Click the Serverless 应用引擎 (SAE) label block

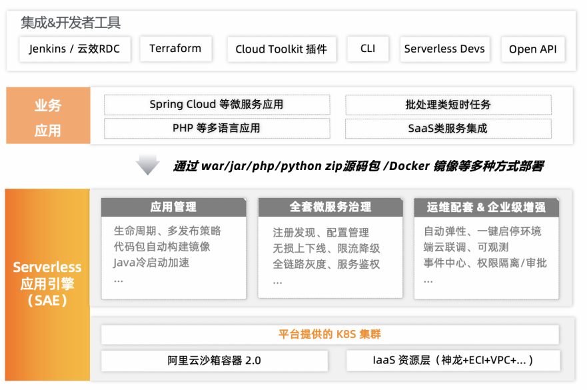[x=47, y=285]
